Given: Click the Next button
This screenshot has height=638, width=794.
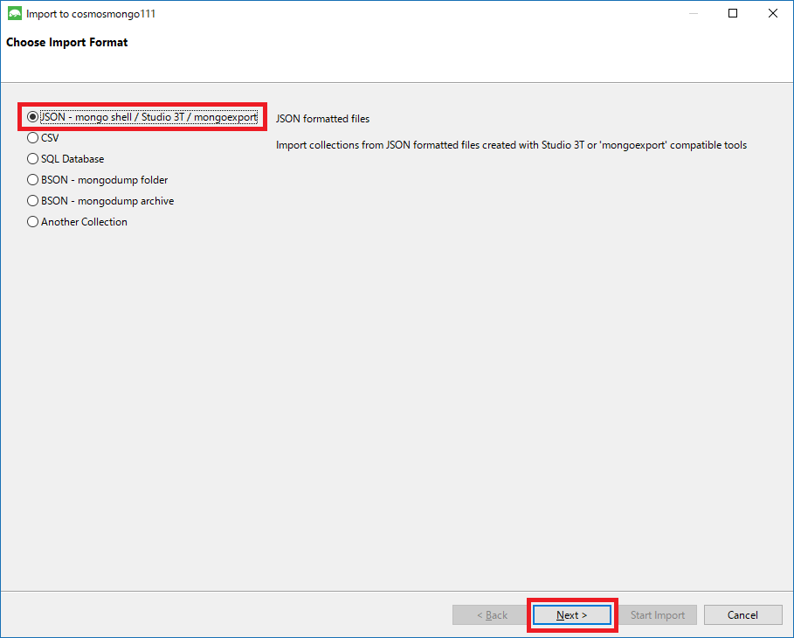Looking at the screenshot, I should 572,614.
